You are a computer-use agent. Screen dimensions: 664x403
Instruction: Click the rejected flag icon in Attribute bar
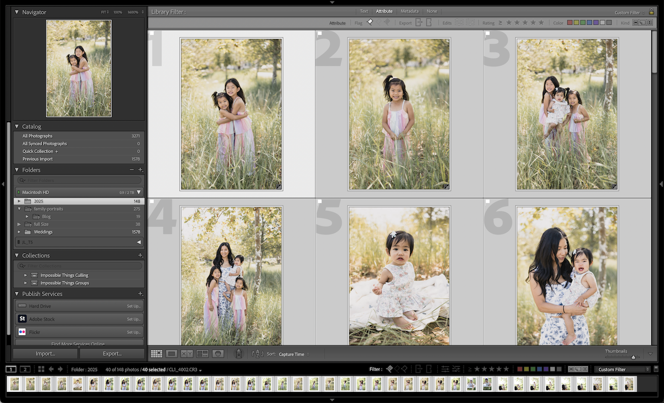tap(387, 23)
